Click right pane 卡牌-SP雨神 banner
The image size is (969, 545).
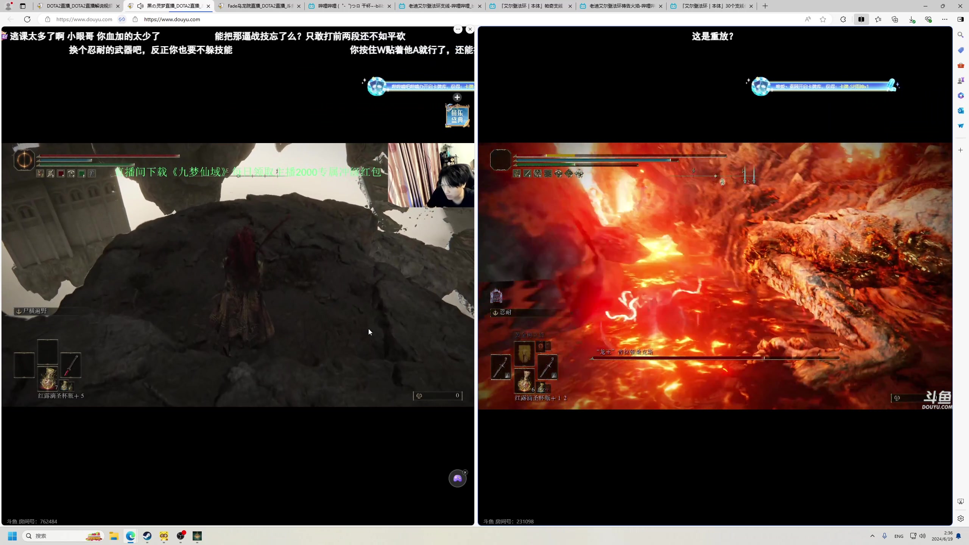(x=824, y=86)
